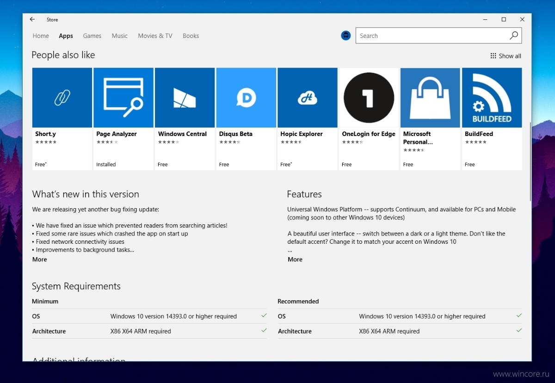This screenshot has width=555, height=383.
Task: Open the BuildFeed app icon
Action: (492, 98)
